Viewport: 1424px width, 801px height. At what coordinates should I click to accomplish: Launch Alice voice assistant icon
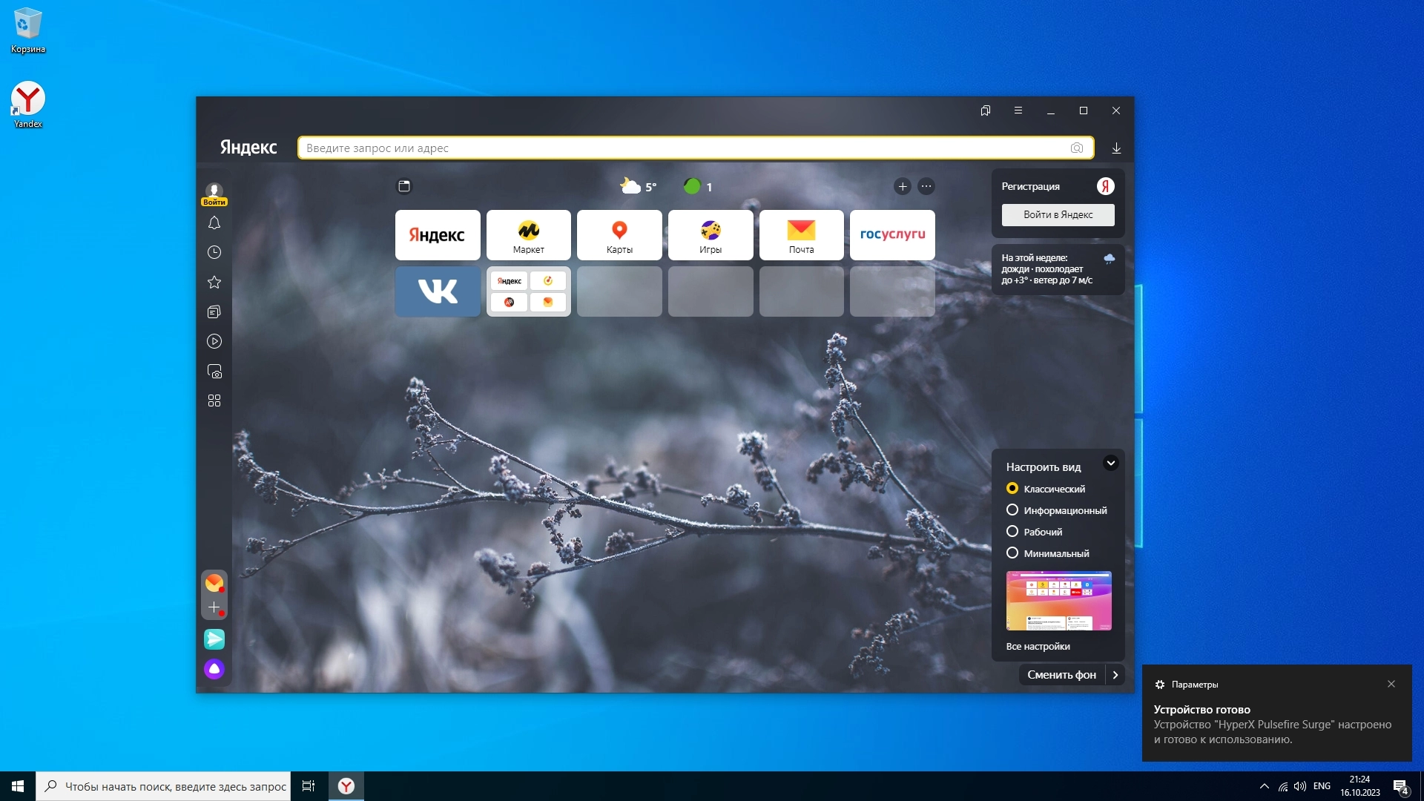coord(214,669)
